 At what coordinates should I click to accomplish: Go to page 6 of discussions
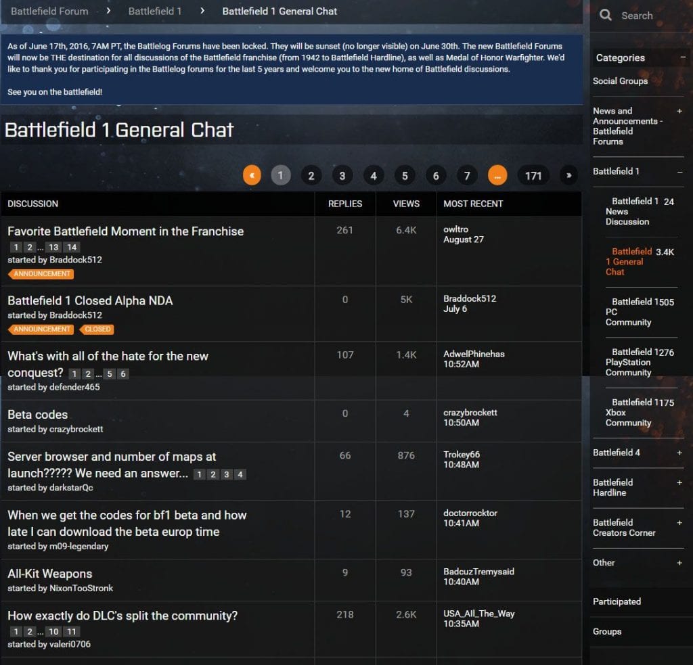tap(436, 175)
